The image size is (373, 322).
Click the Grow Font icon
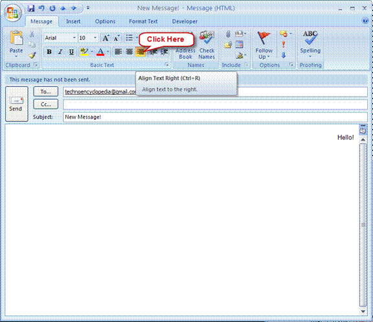tap(106, 38)
